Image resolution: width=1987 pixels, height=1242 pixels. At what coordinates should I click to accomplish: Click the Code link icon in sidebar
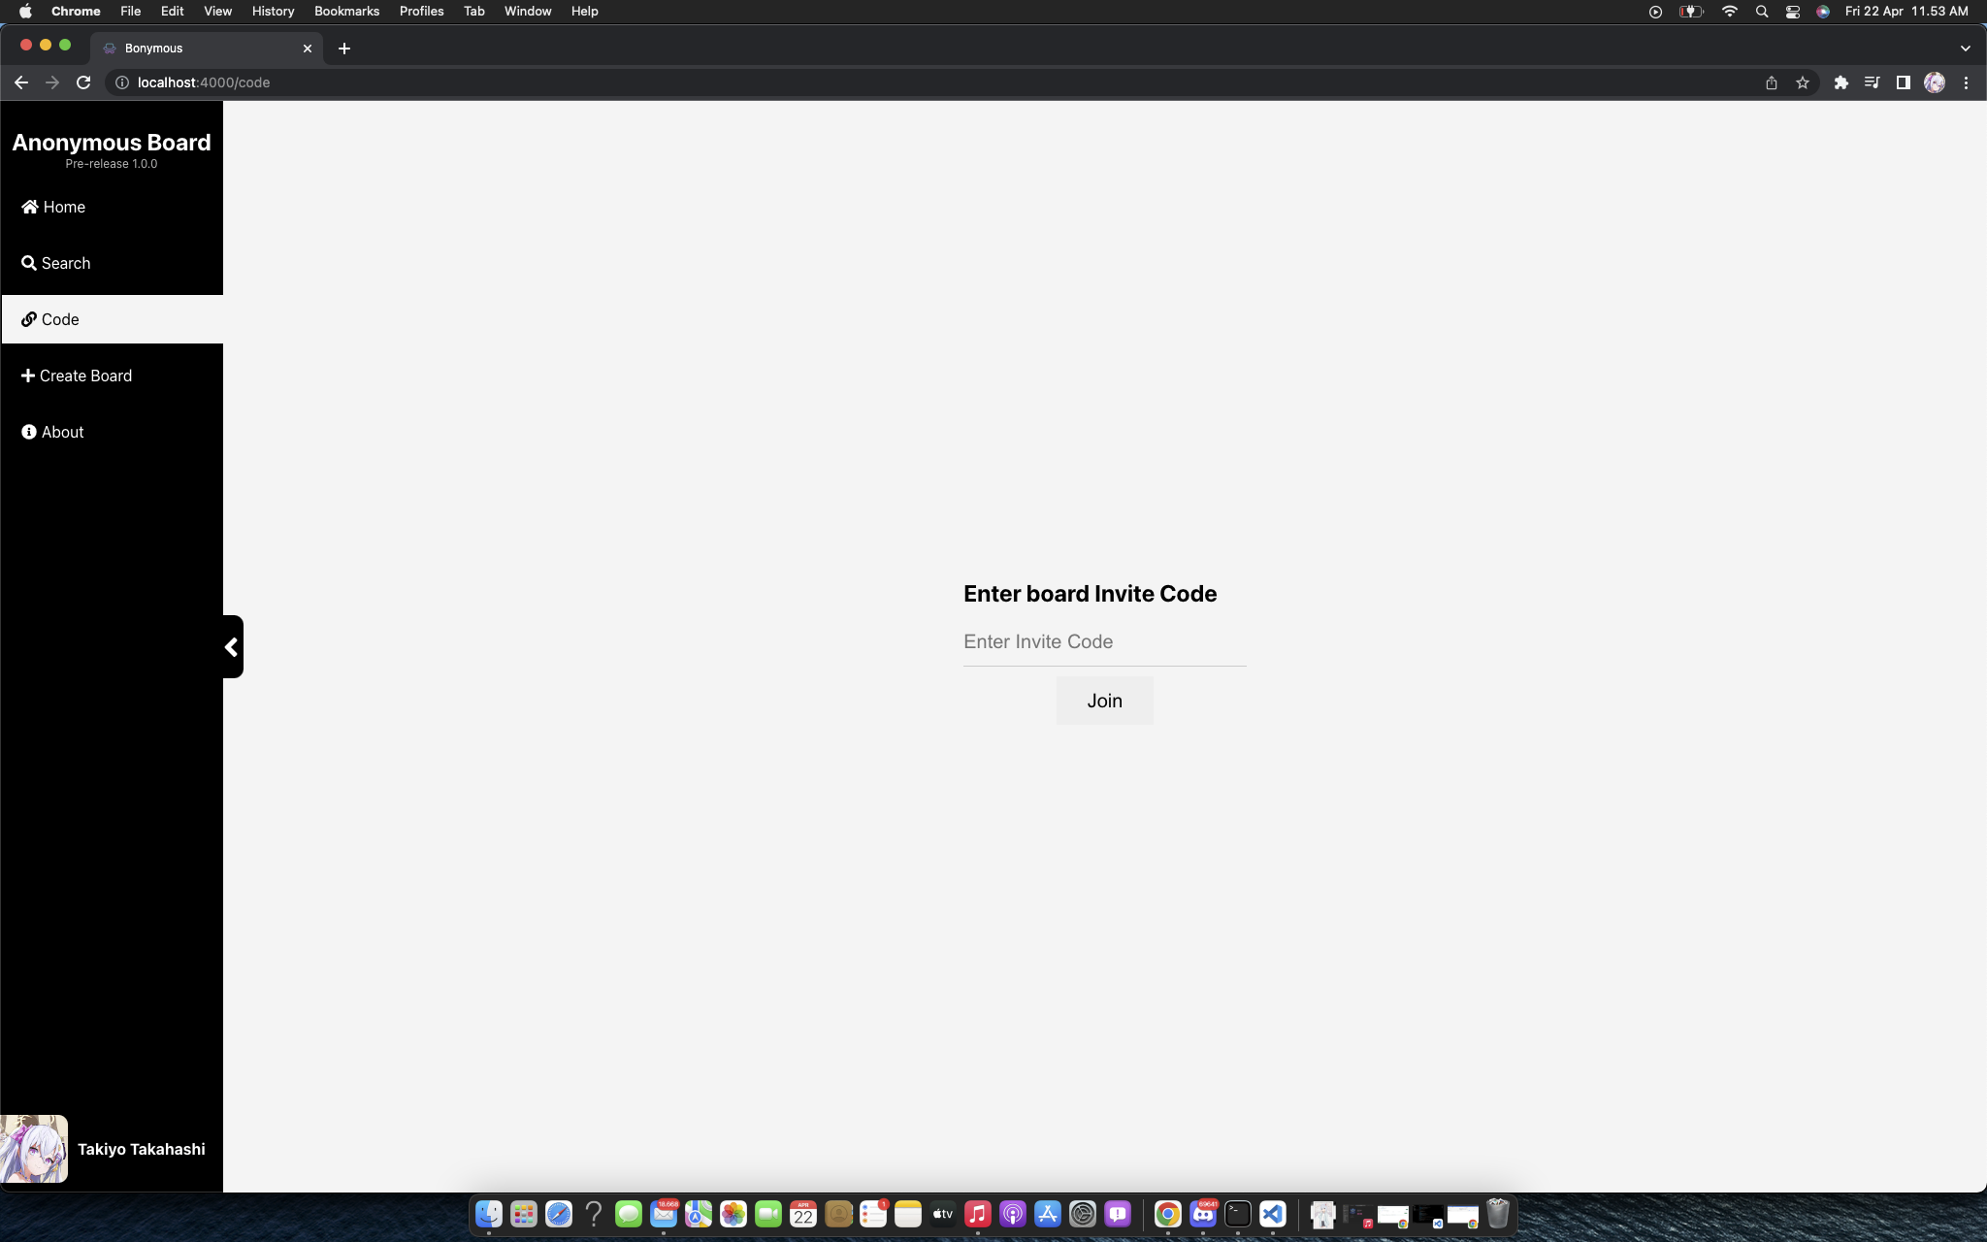click(28, 319)
